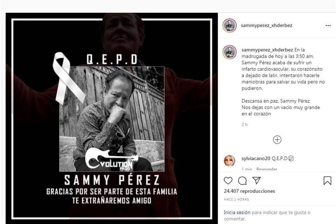336x224 pixels.
Task: Open the HACE 2 HORAS timestamp
Action: click(x=236, y=199)
